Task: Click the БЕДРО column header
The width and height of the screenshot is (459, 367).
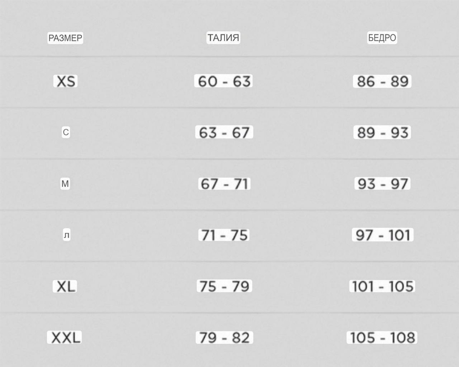Action: [382, 38]
